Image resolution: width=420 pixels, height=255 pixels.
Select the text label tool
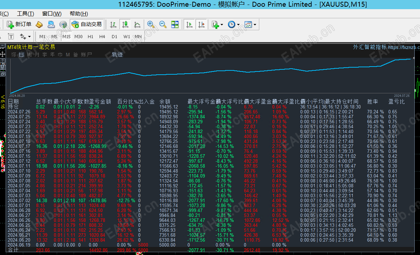[11, 36]
